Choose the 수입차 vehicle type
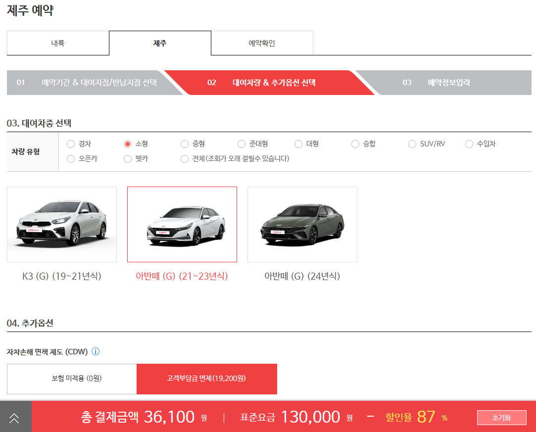The width and height of the screenshot is (536, 432). (469, 144)
